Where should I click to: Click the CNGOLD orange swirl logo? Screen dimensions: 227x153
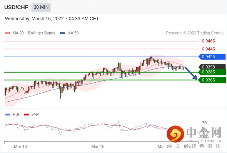pyautogui.click(x=175, y=134)
